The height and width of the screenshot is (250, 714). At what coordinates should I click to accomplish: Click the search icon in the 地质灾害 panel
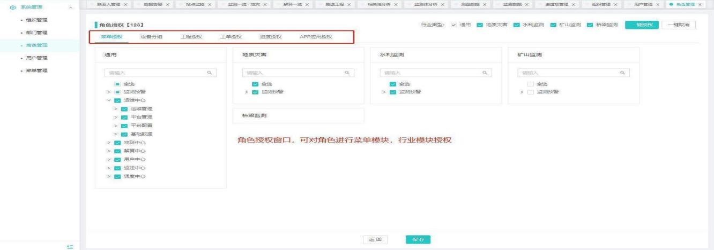coord(347,73)
